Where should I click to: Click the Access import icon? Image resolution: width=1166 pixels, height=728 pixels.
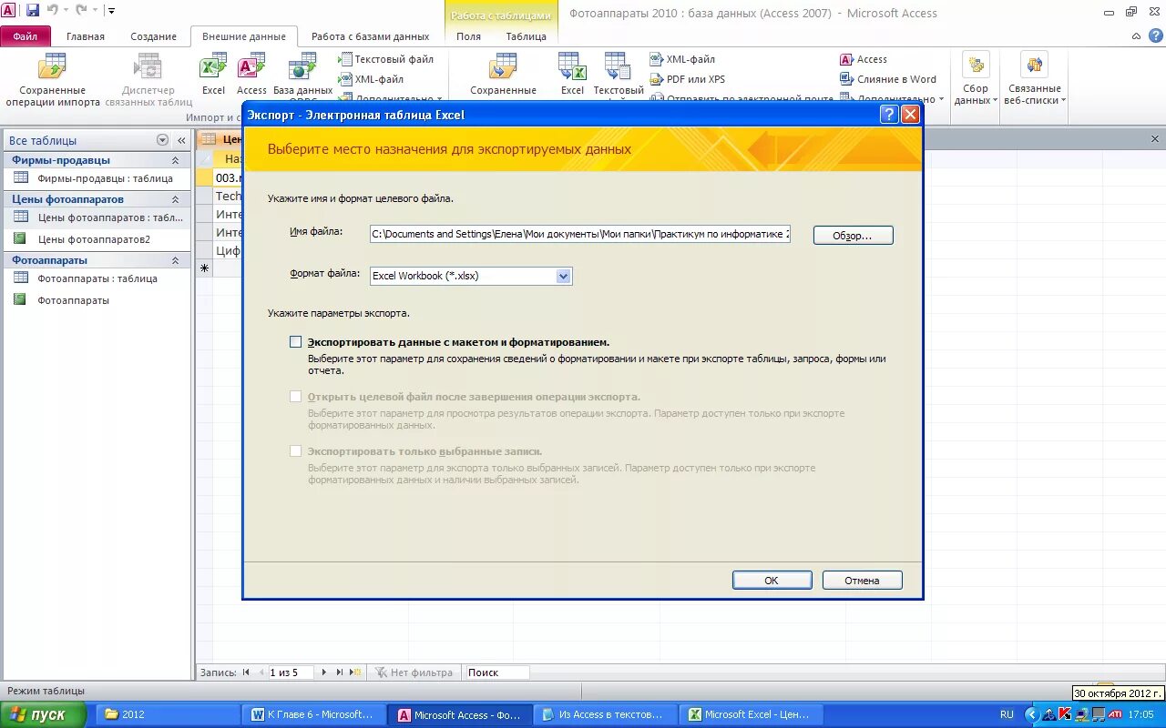click(251, 74)
